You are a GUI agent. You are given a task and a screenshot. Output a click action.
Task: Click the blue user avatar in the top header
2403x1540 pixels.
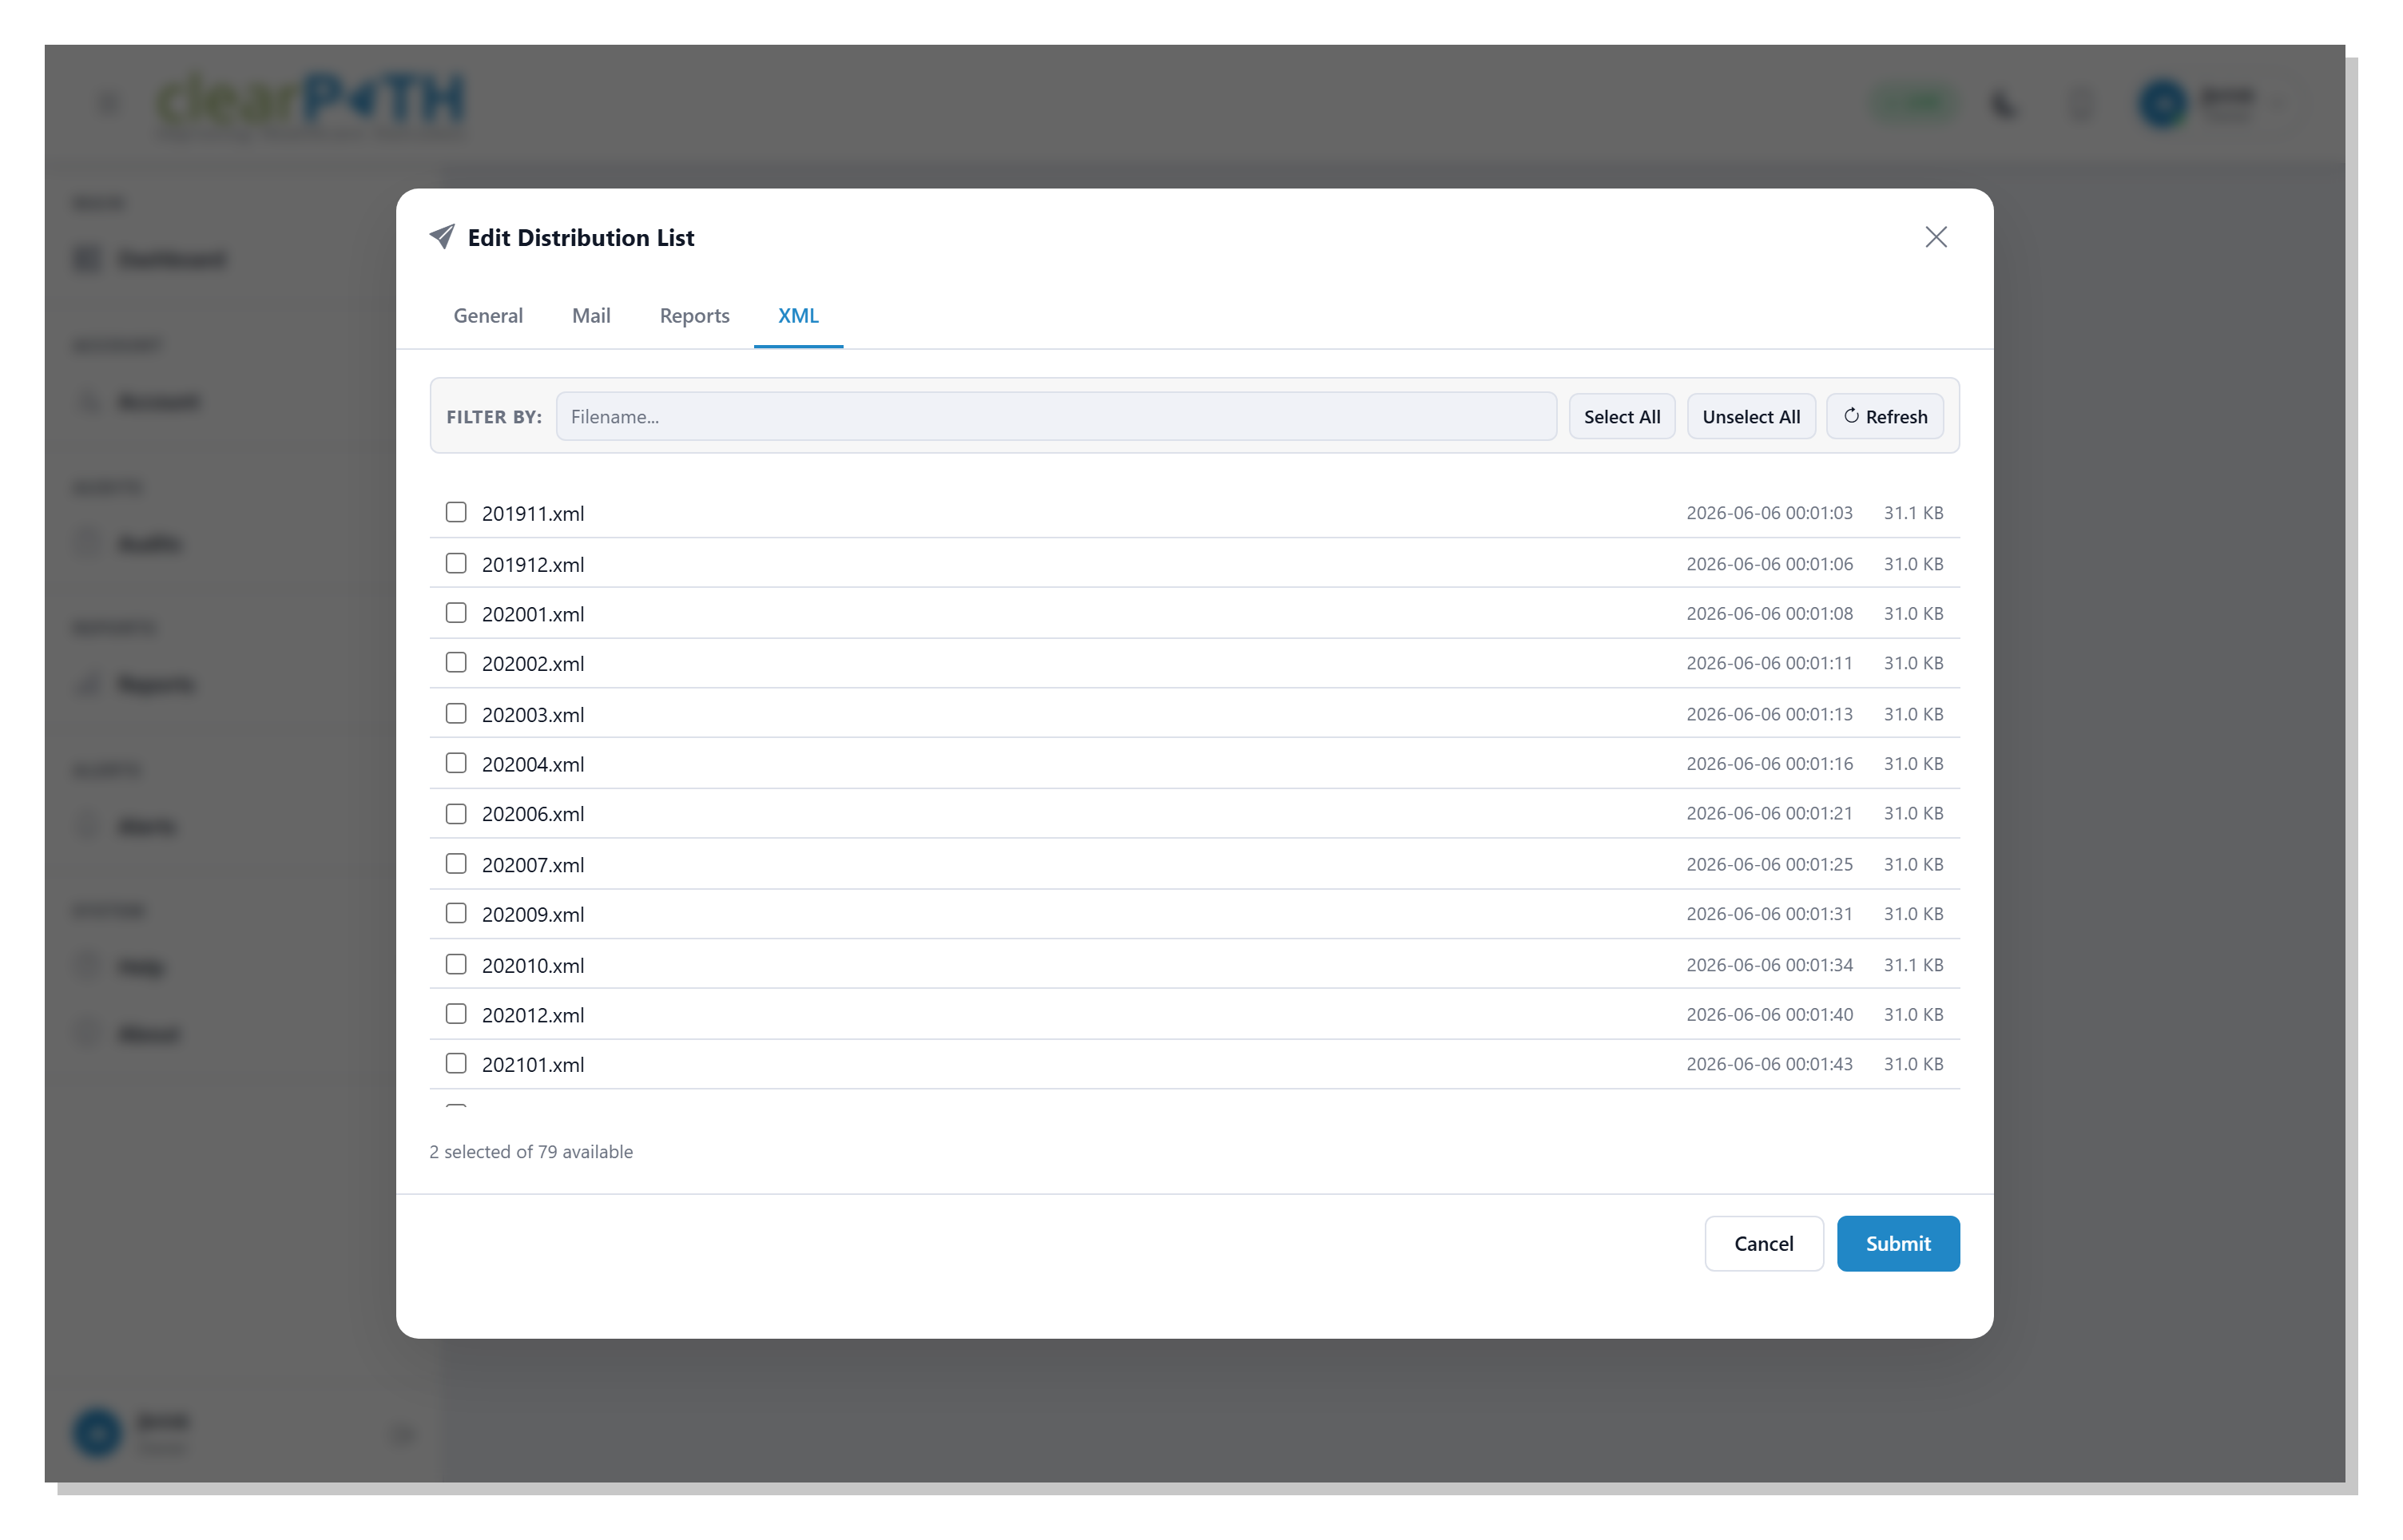[2162, 102]
